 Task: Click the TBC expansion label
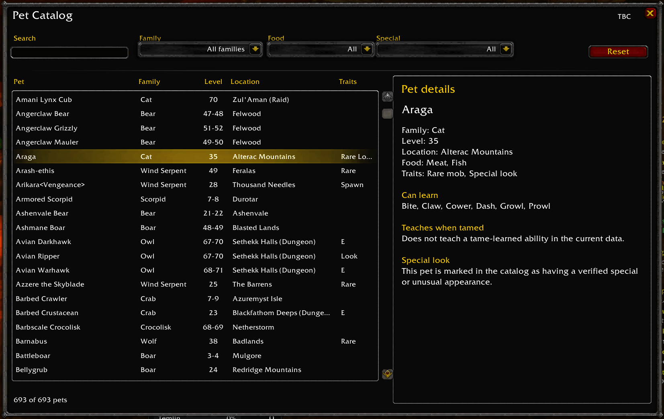(624, 16)
